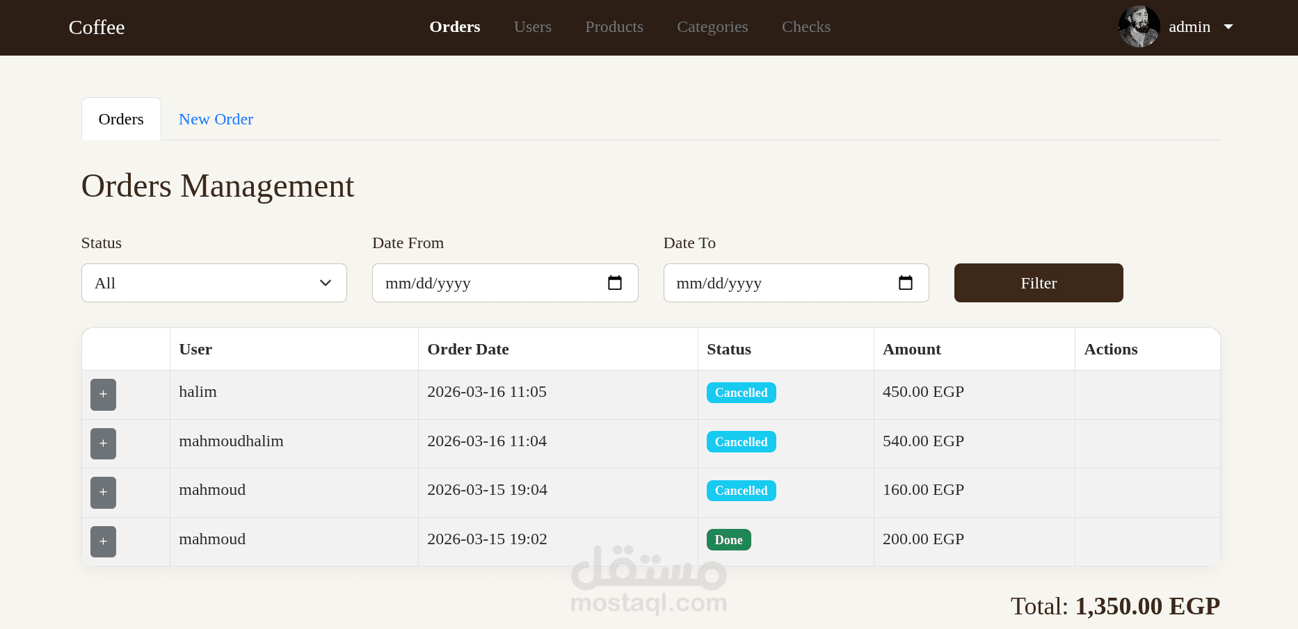Open the Status filter dropdown
Viewport: 1298px width, 629px height.
click(x=214, y=283)
